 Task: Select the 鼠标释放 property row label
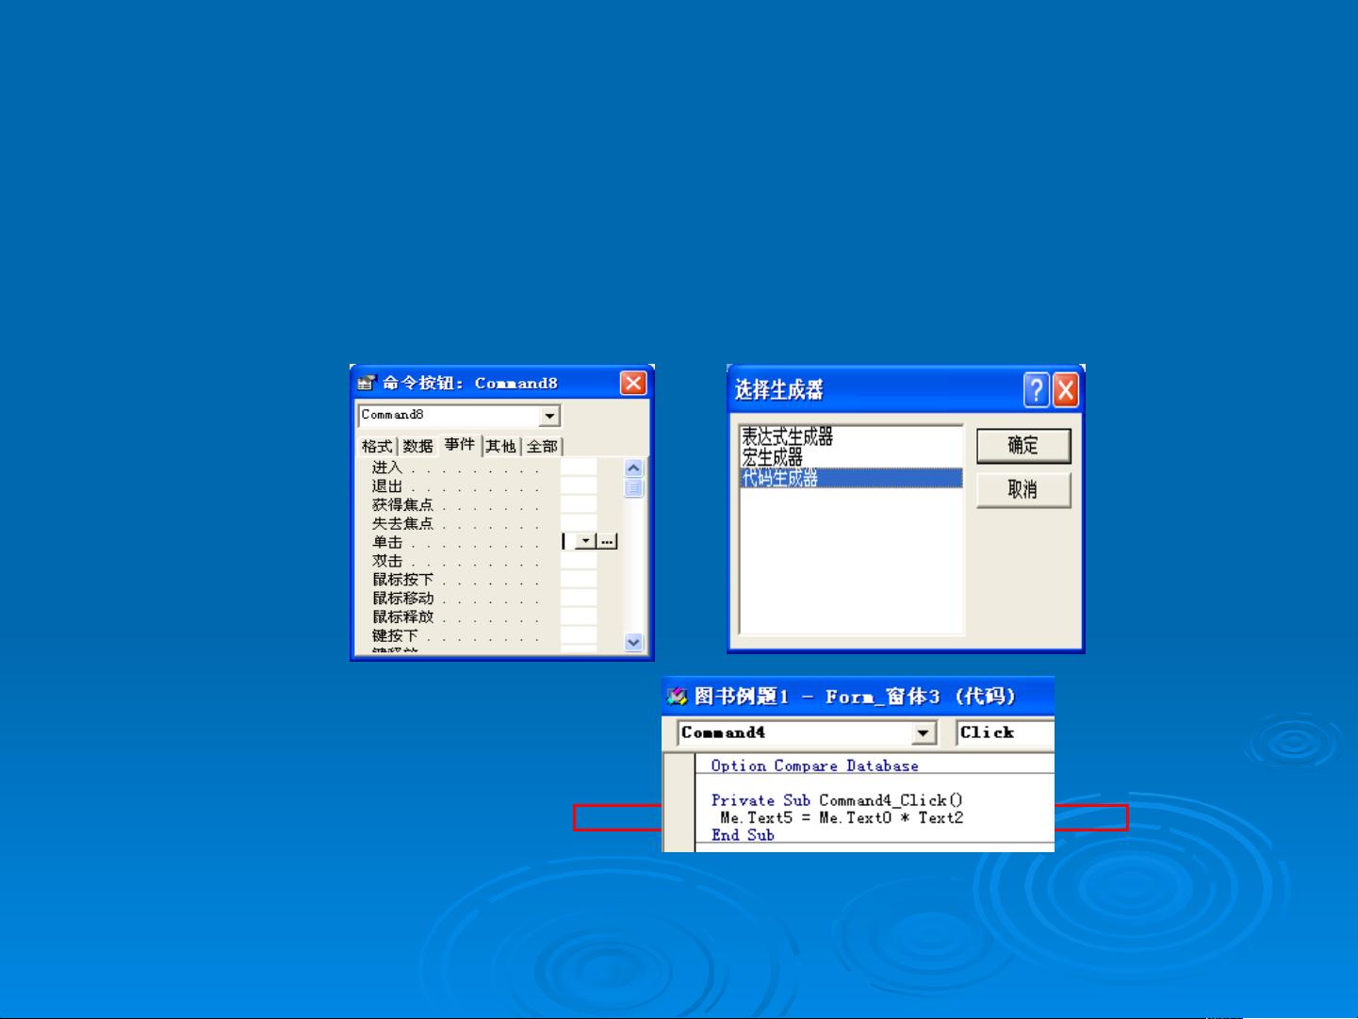click(x=402, y=617)
